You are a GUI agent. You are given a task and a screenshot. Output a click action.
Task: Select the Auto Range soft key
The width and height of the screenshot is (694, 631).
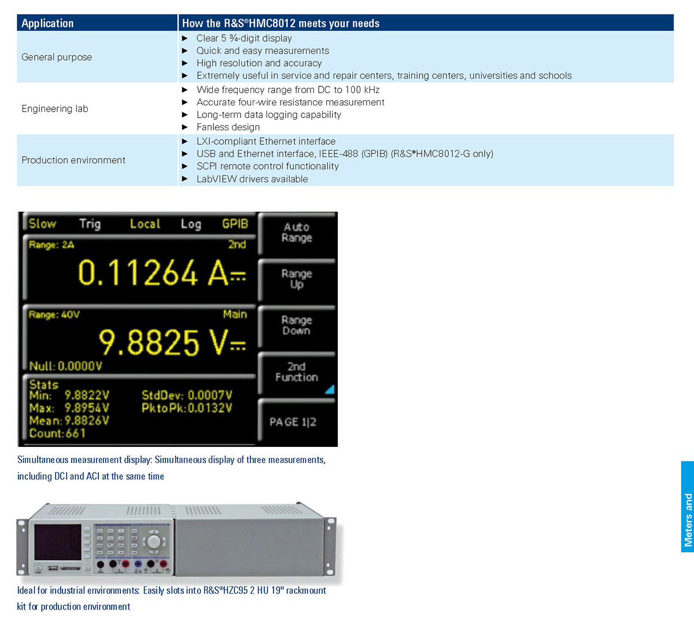(297, 233)
